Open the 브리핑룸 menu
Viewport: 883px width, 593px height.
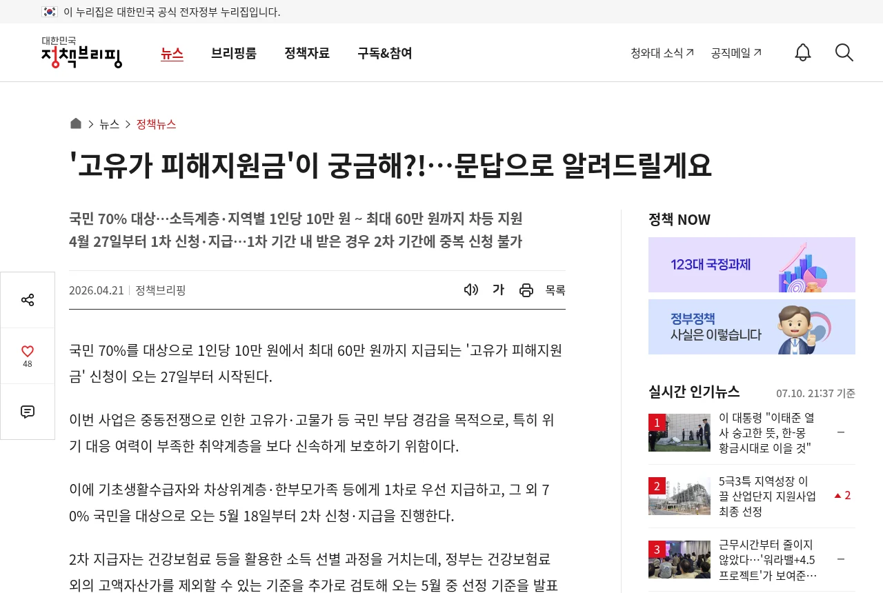click(x=234, y=53)
